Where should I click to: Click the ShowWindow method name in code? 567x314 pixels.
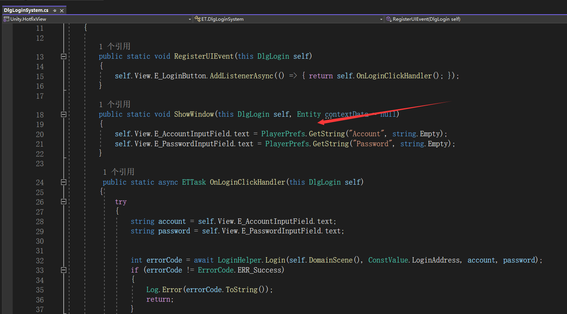[x=194, y=114]
